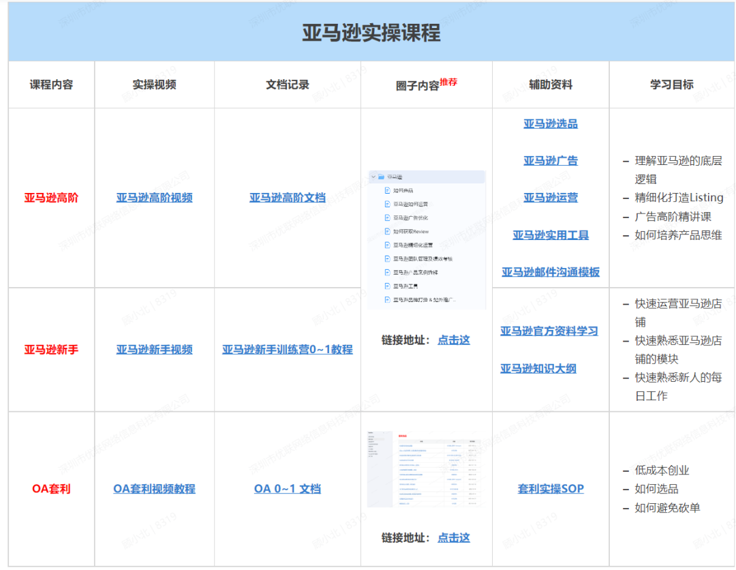Open the 亚马逊邮件沟通模板 link
This screenshot has width=736, height=570.
click(x=551, y=272)
